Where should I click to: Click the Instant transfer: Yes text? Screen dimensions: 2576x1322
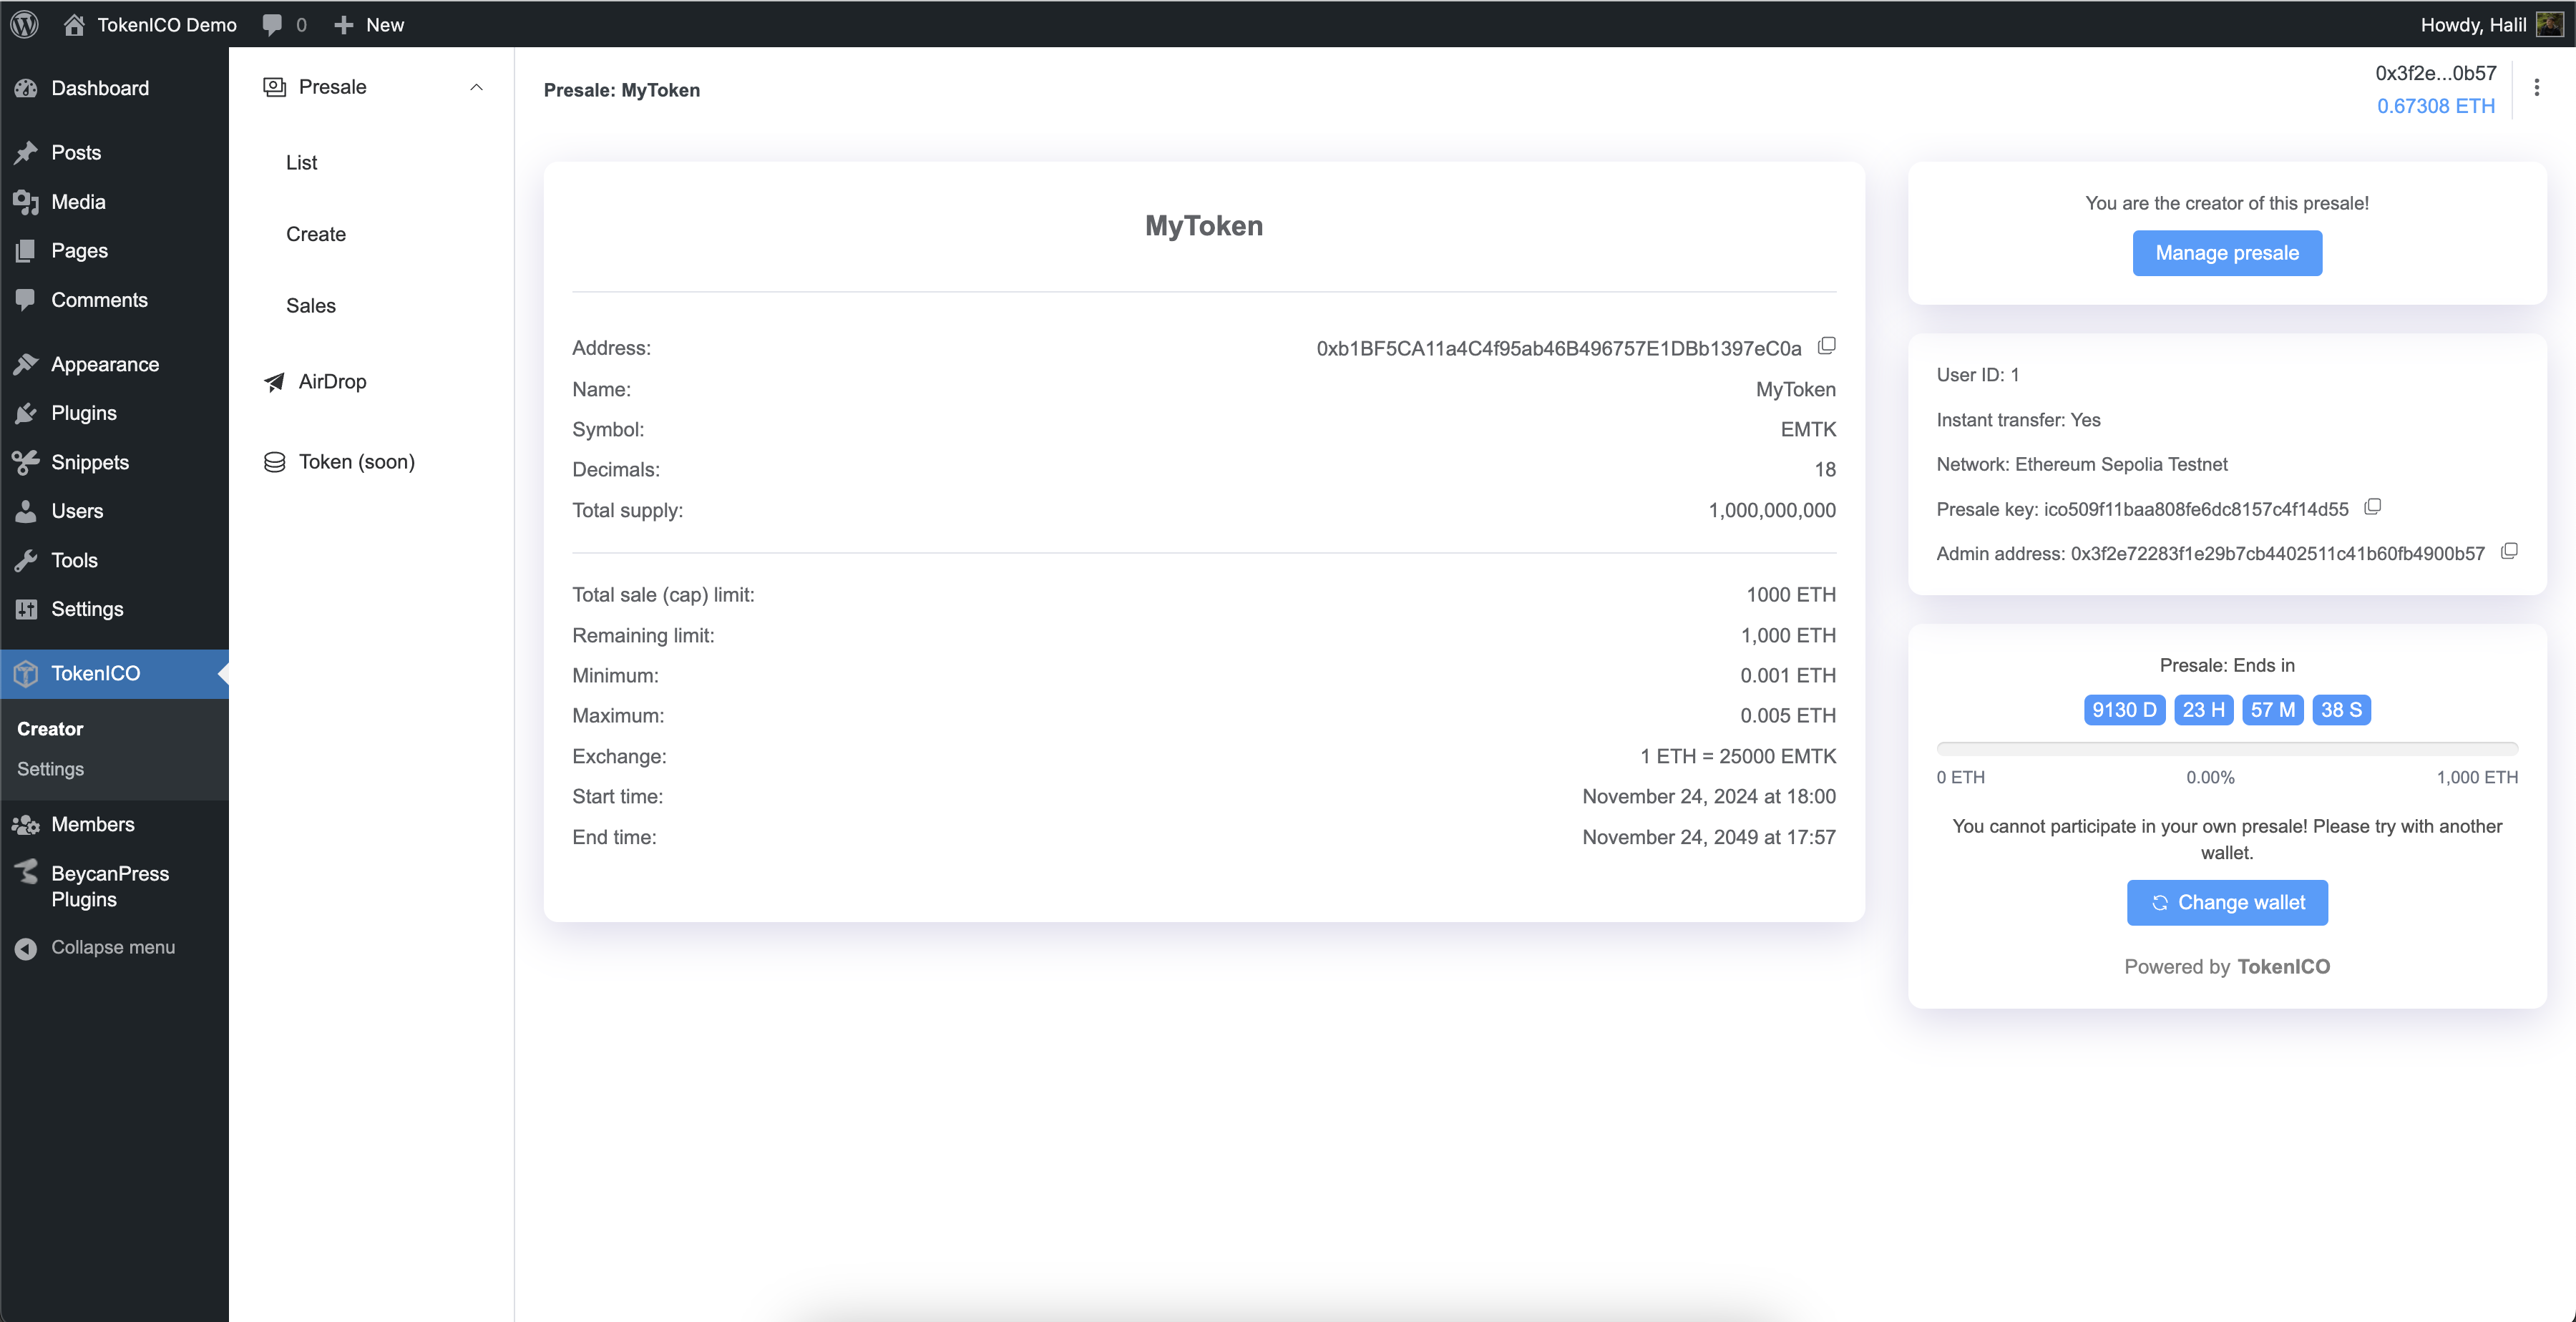pyautogui.click(x=2018, y=420)
